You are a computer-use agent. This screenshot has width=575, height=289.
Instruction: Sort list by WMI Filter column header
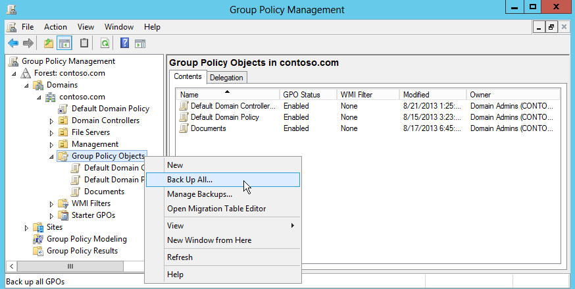tap(368, 95)
